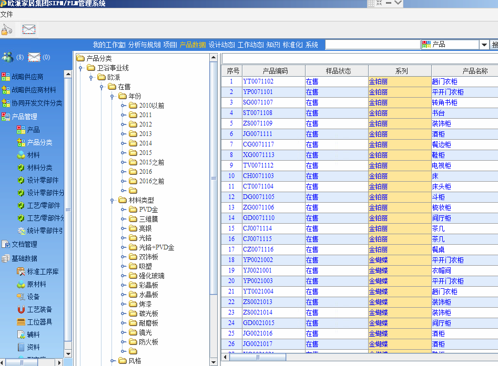Open 设计零部件 in the sidebar

43,180
